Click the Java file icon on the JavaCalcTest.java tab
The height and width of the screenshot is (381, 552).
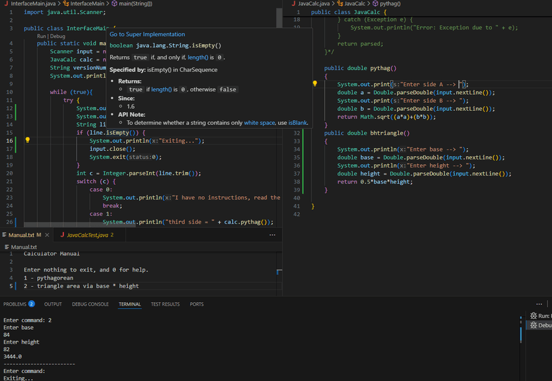[x=61, y=235]
